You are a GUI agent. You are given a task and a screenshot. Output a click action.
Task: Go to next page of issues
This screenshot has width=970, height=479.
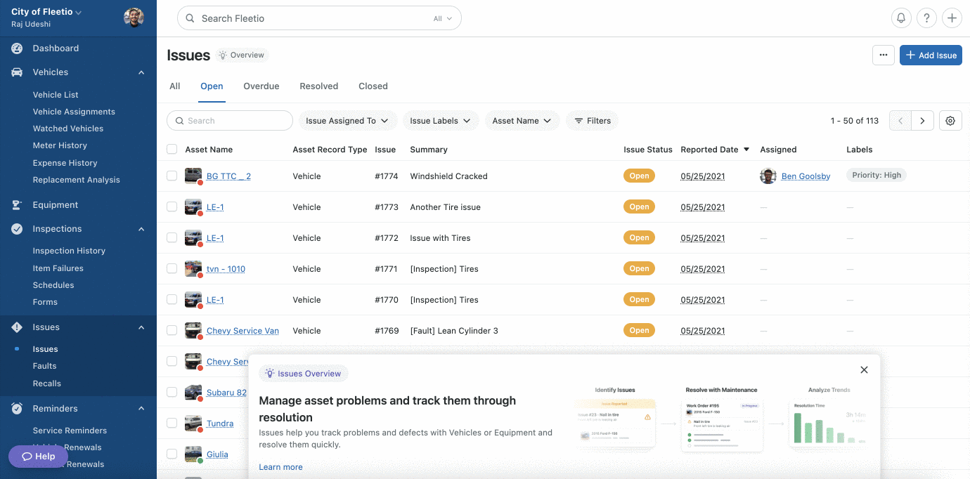tap(923, 121)
